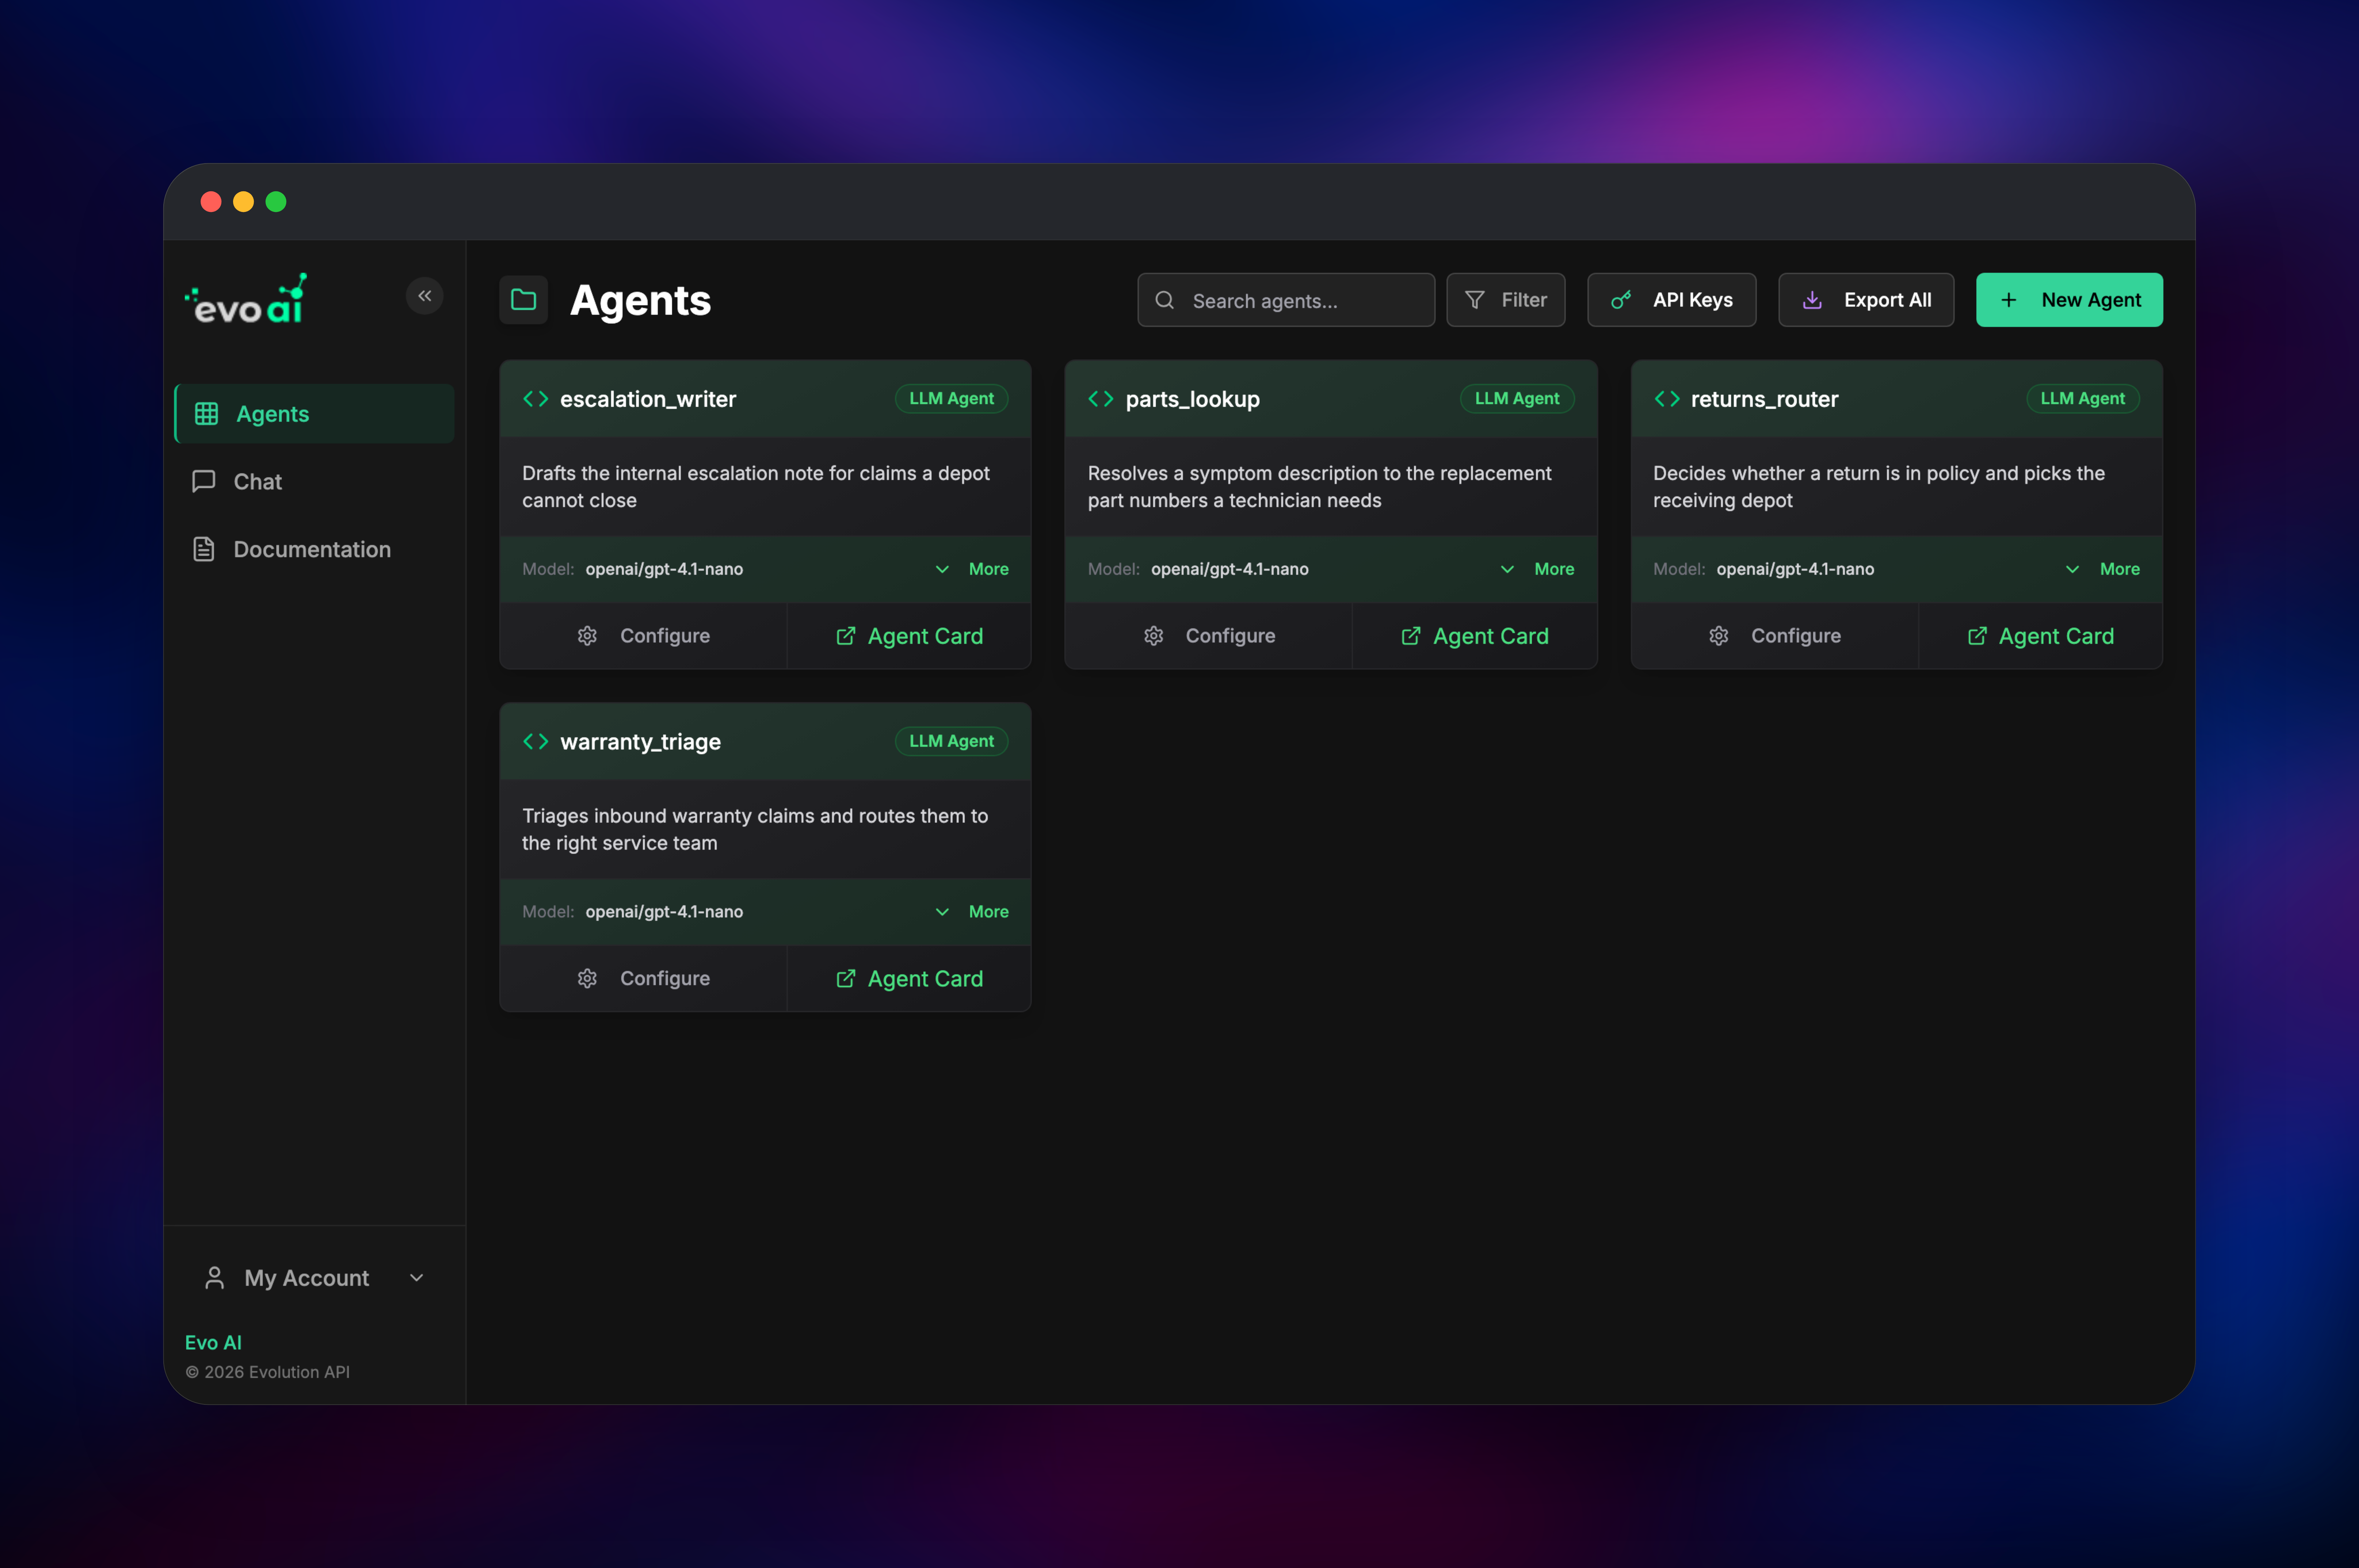This screenshot has height=1568, width=2359.
Task: Click the returns_router agent name
Action: [1765, 399]
